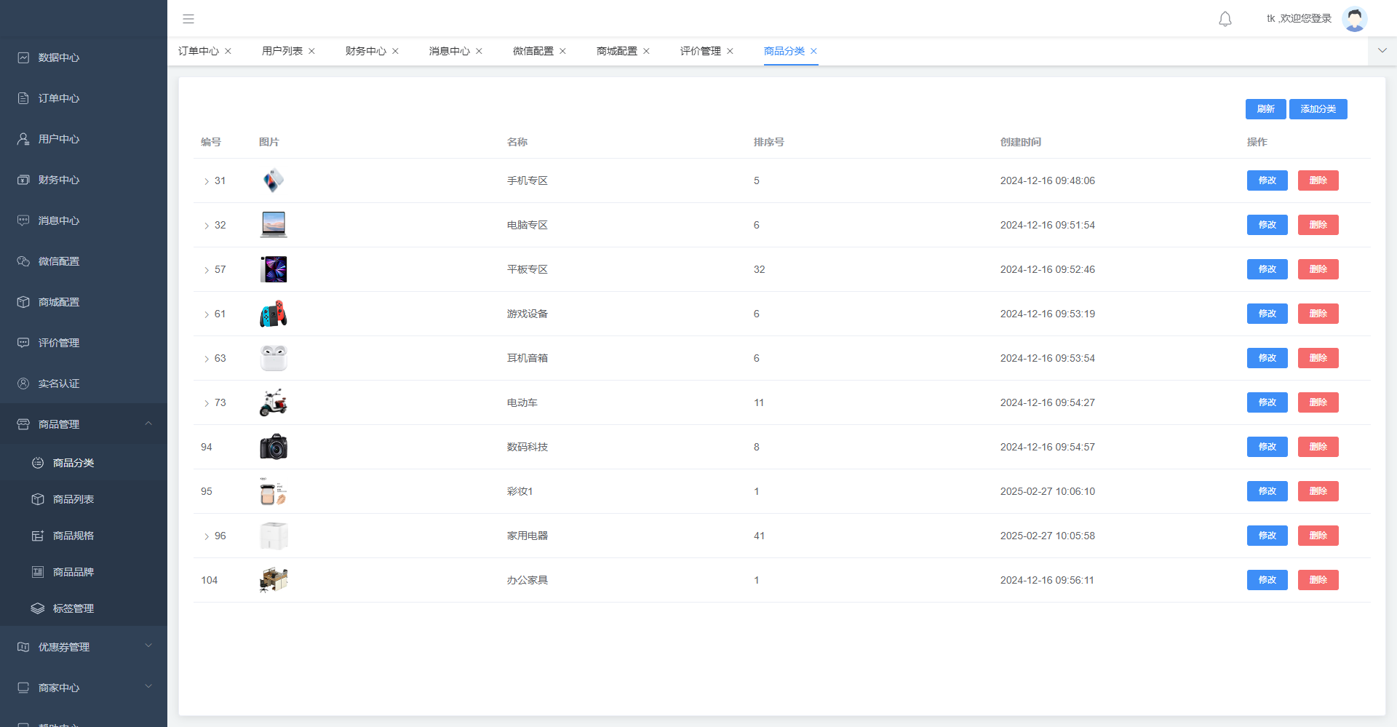Select the 微信配置 WeChat icon

pyautogui.click(x=23, y=261)
